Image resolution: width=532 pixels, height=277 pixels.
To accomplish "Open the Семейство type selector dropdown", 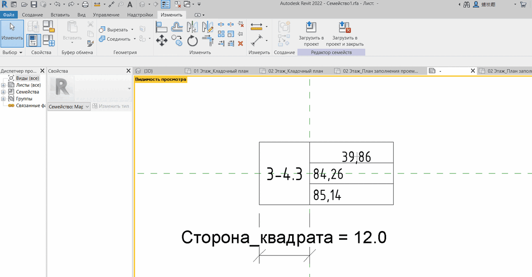I will pyautogui.click(x=87, y=106).
